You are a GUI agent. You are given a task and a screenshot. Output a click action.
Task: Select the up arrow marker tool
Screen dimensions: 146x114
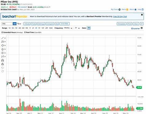2,49
